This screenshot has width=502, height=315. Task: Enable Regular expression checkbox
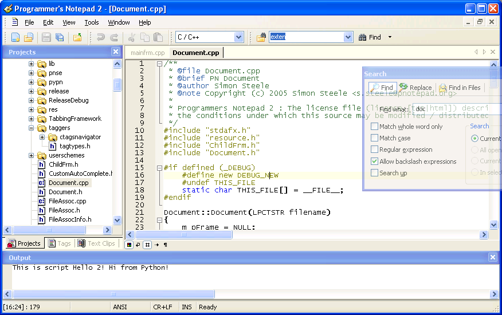(x=374, y=149)
